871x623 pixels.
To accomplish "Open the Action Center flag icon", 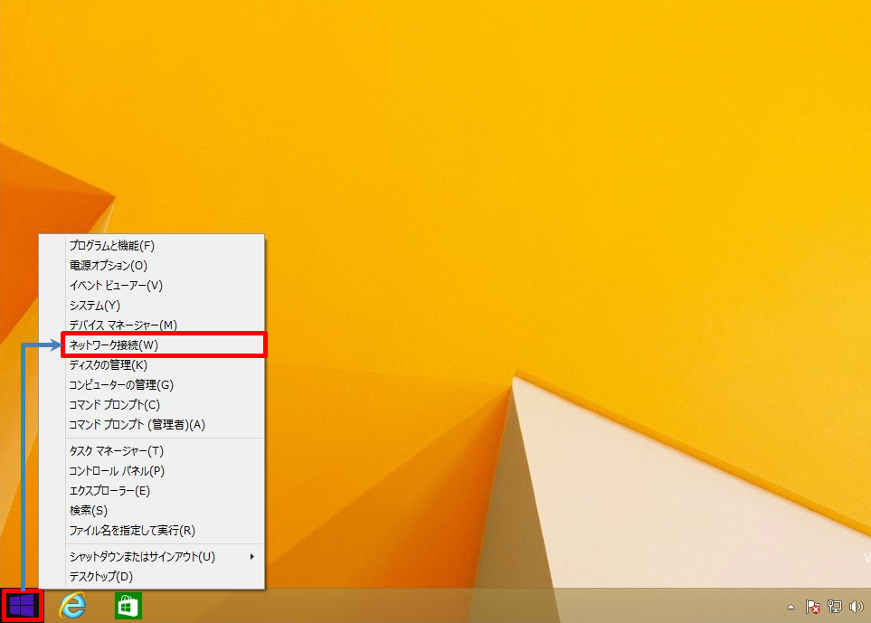I will pos(813,607).
